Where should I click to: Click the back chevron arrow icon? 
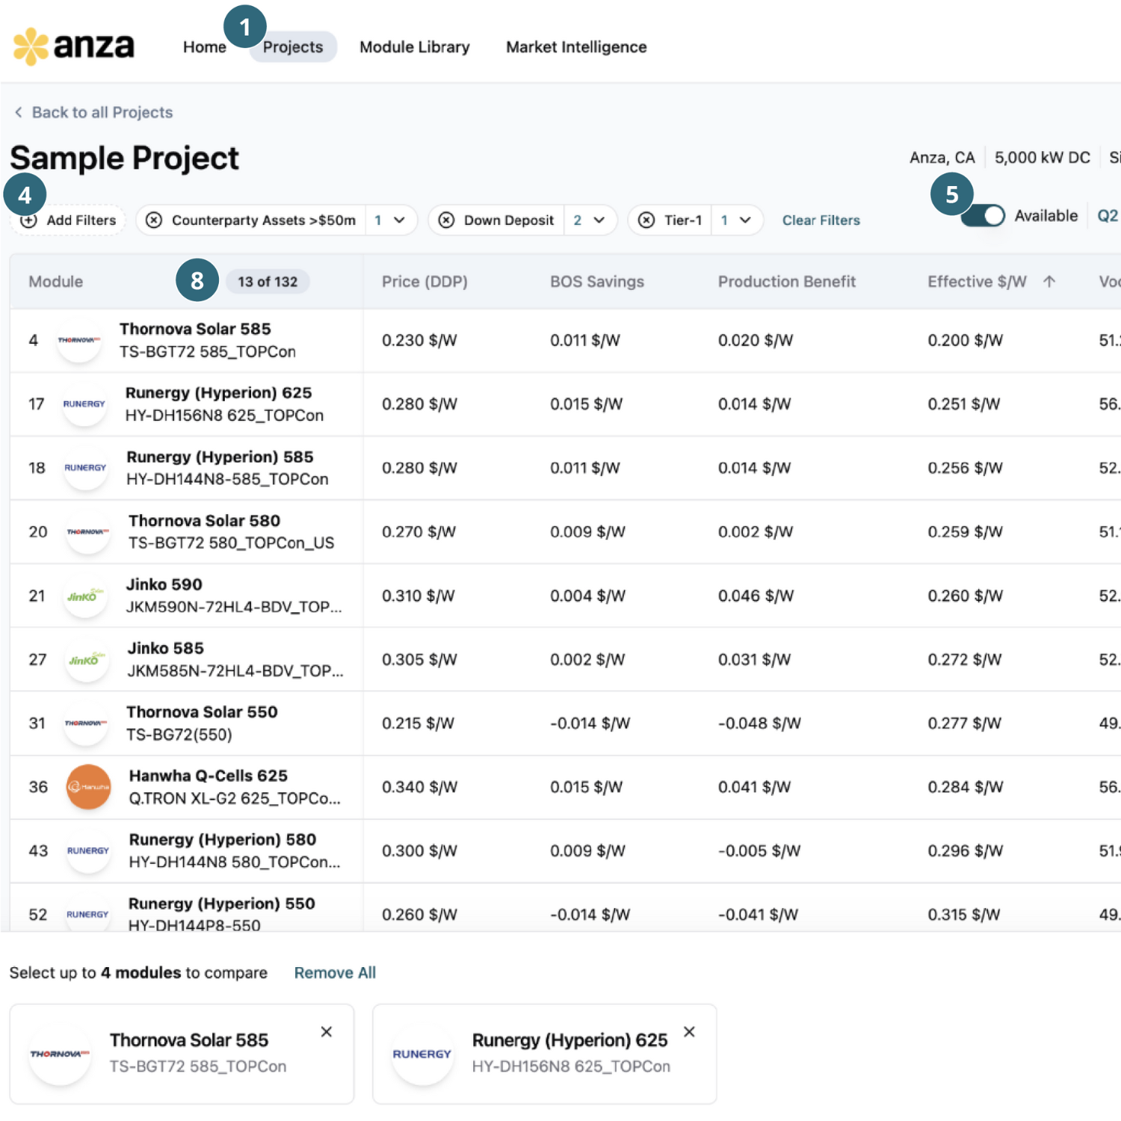coord(19,112)
